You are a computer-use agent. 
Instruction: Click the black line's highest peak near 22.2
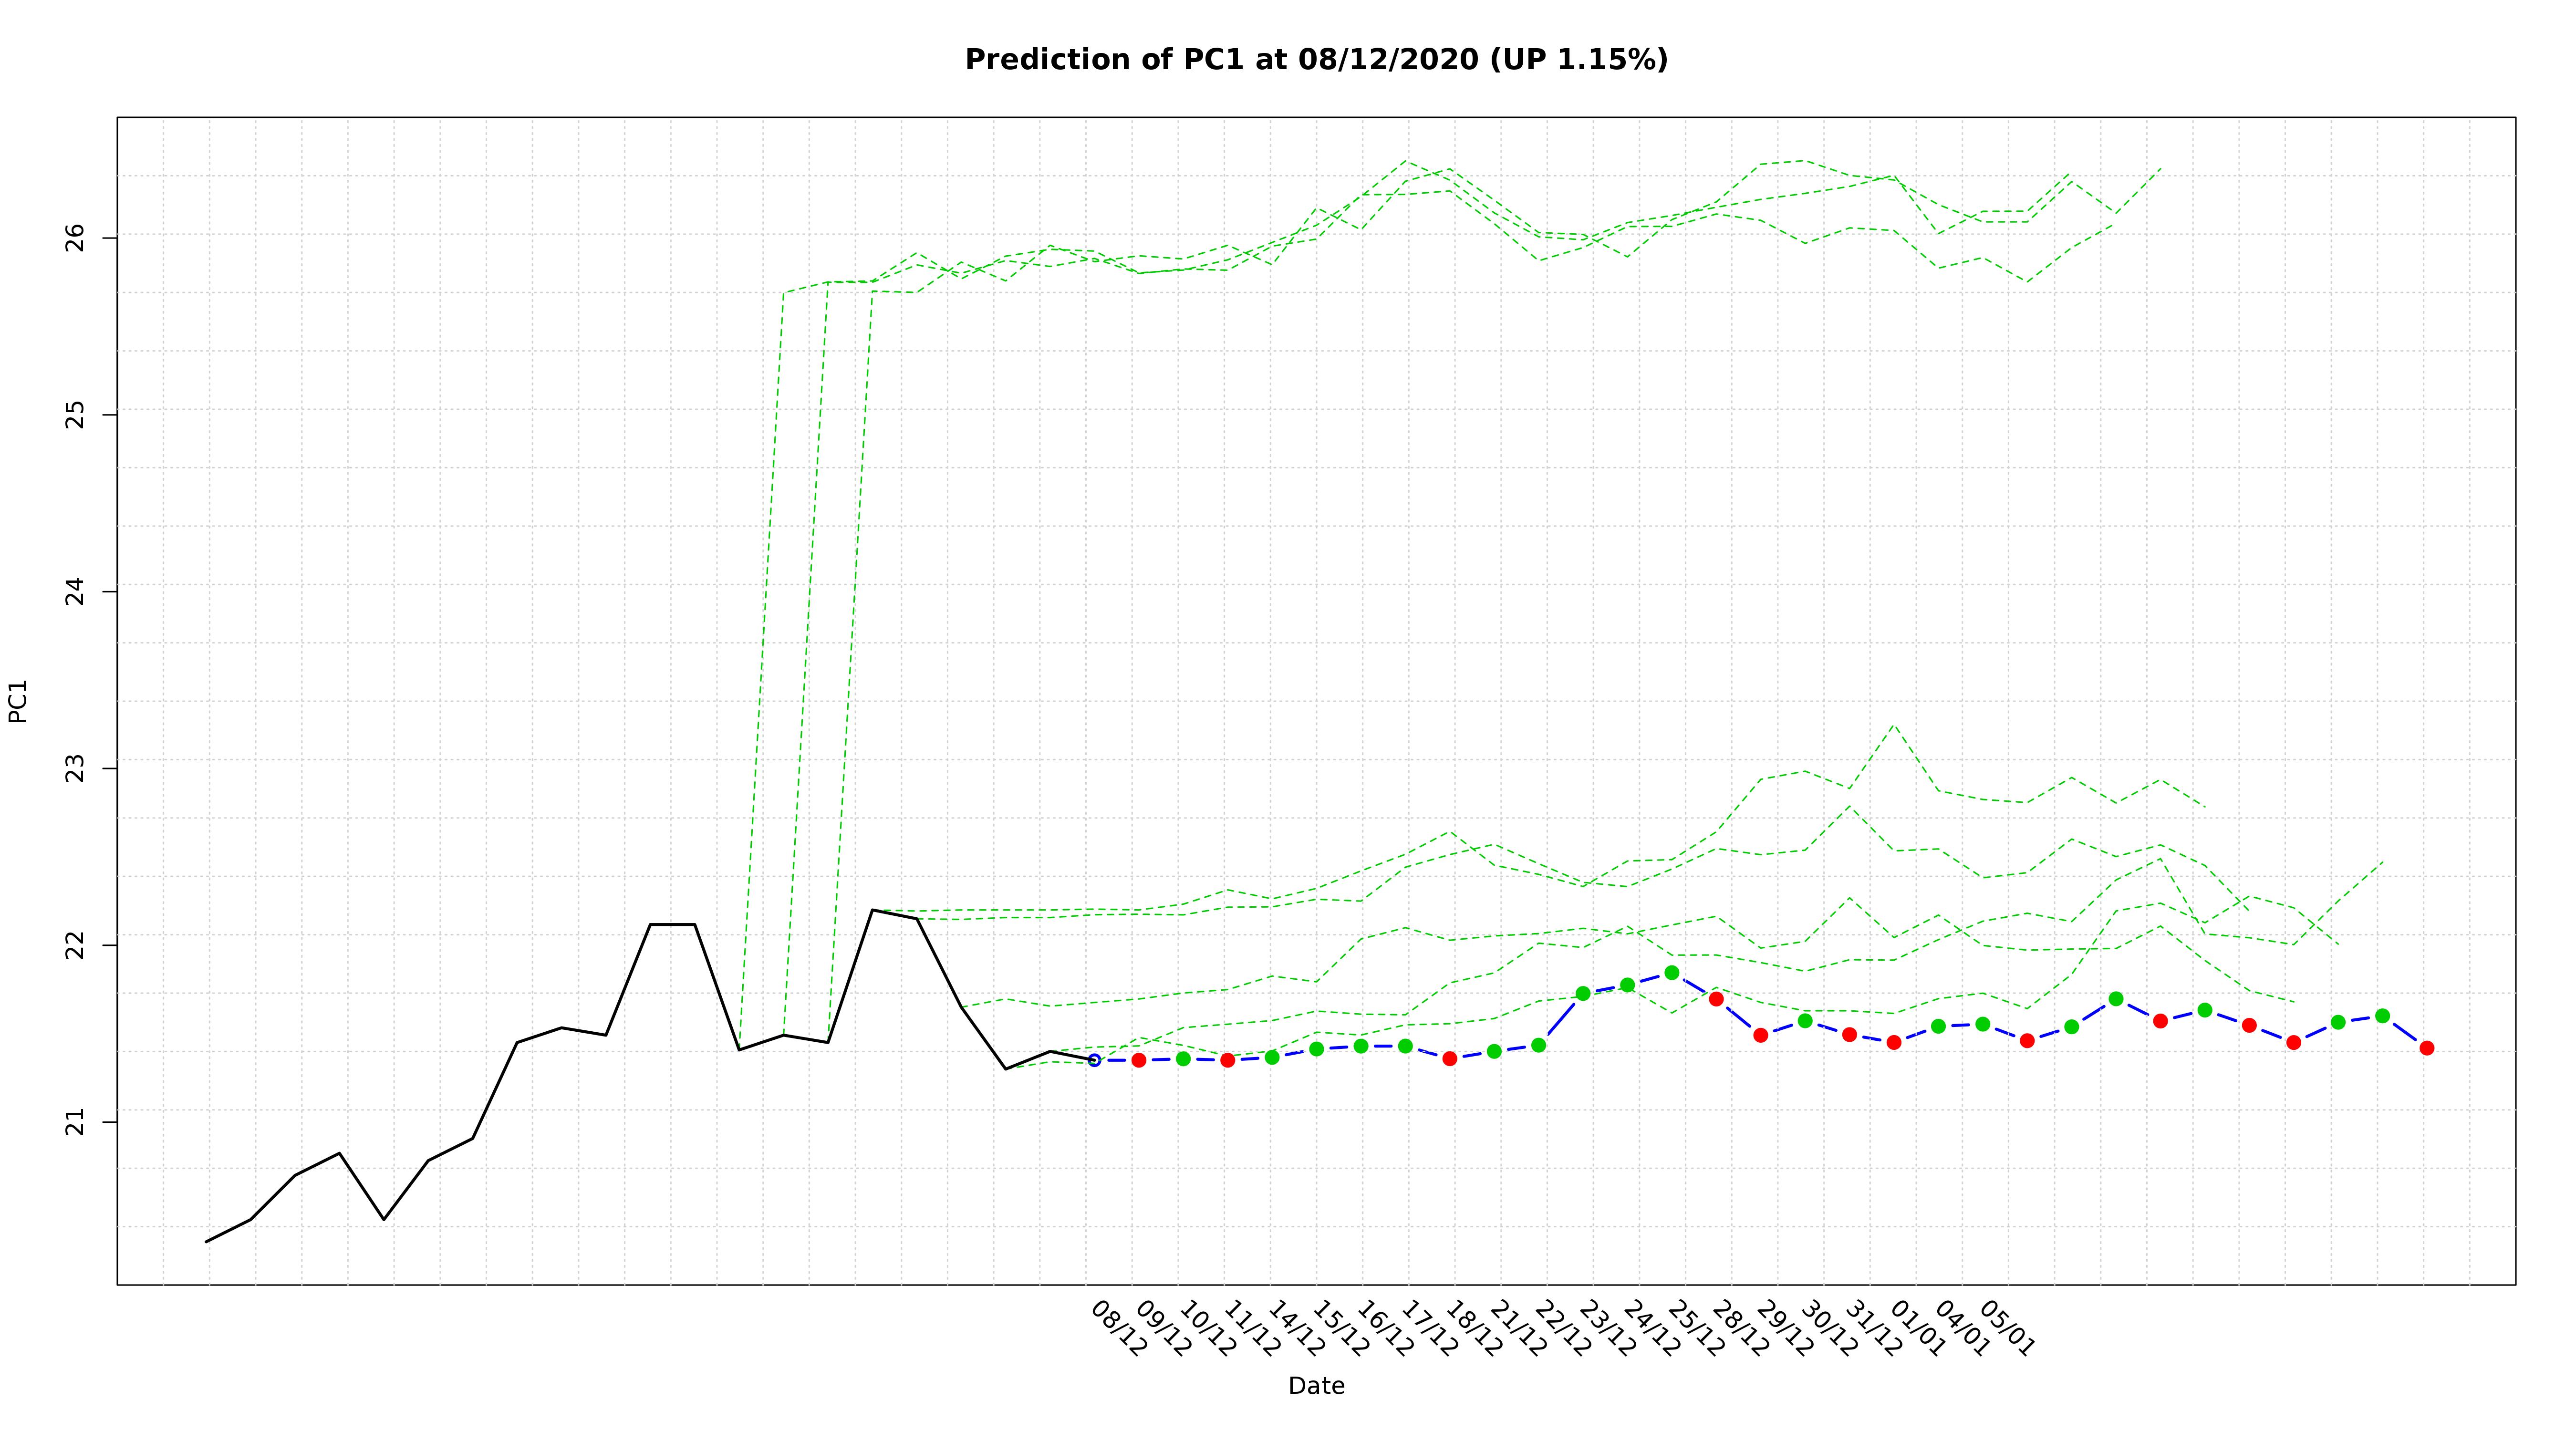click(x=873, y=910)
